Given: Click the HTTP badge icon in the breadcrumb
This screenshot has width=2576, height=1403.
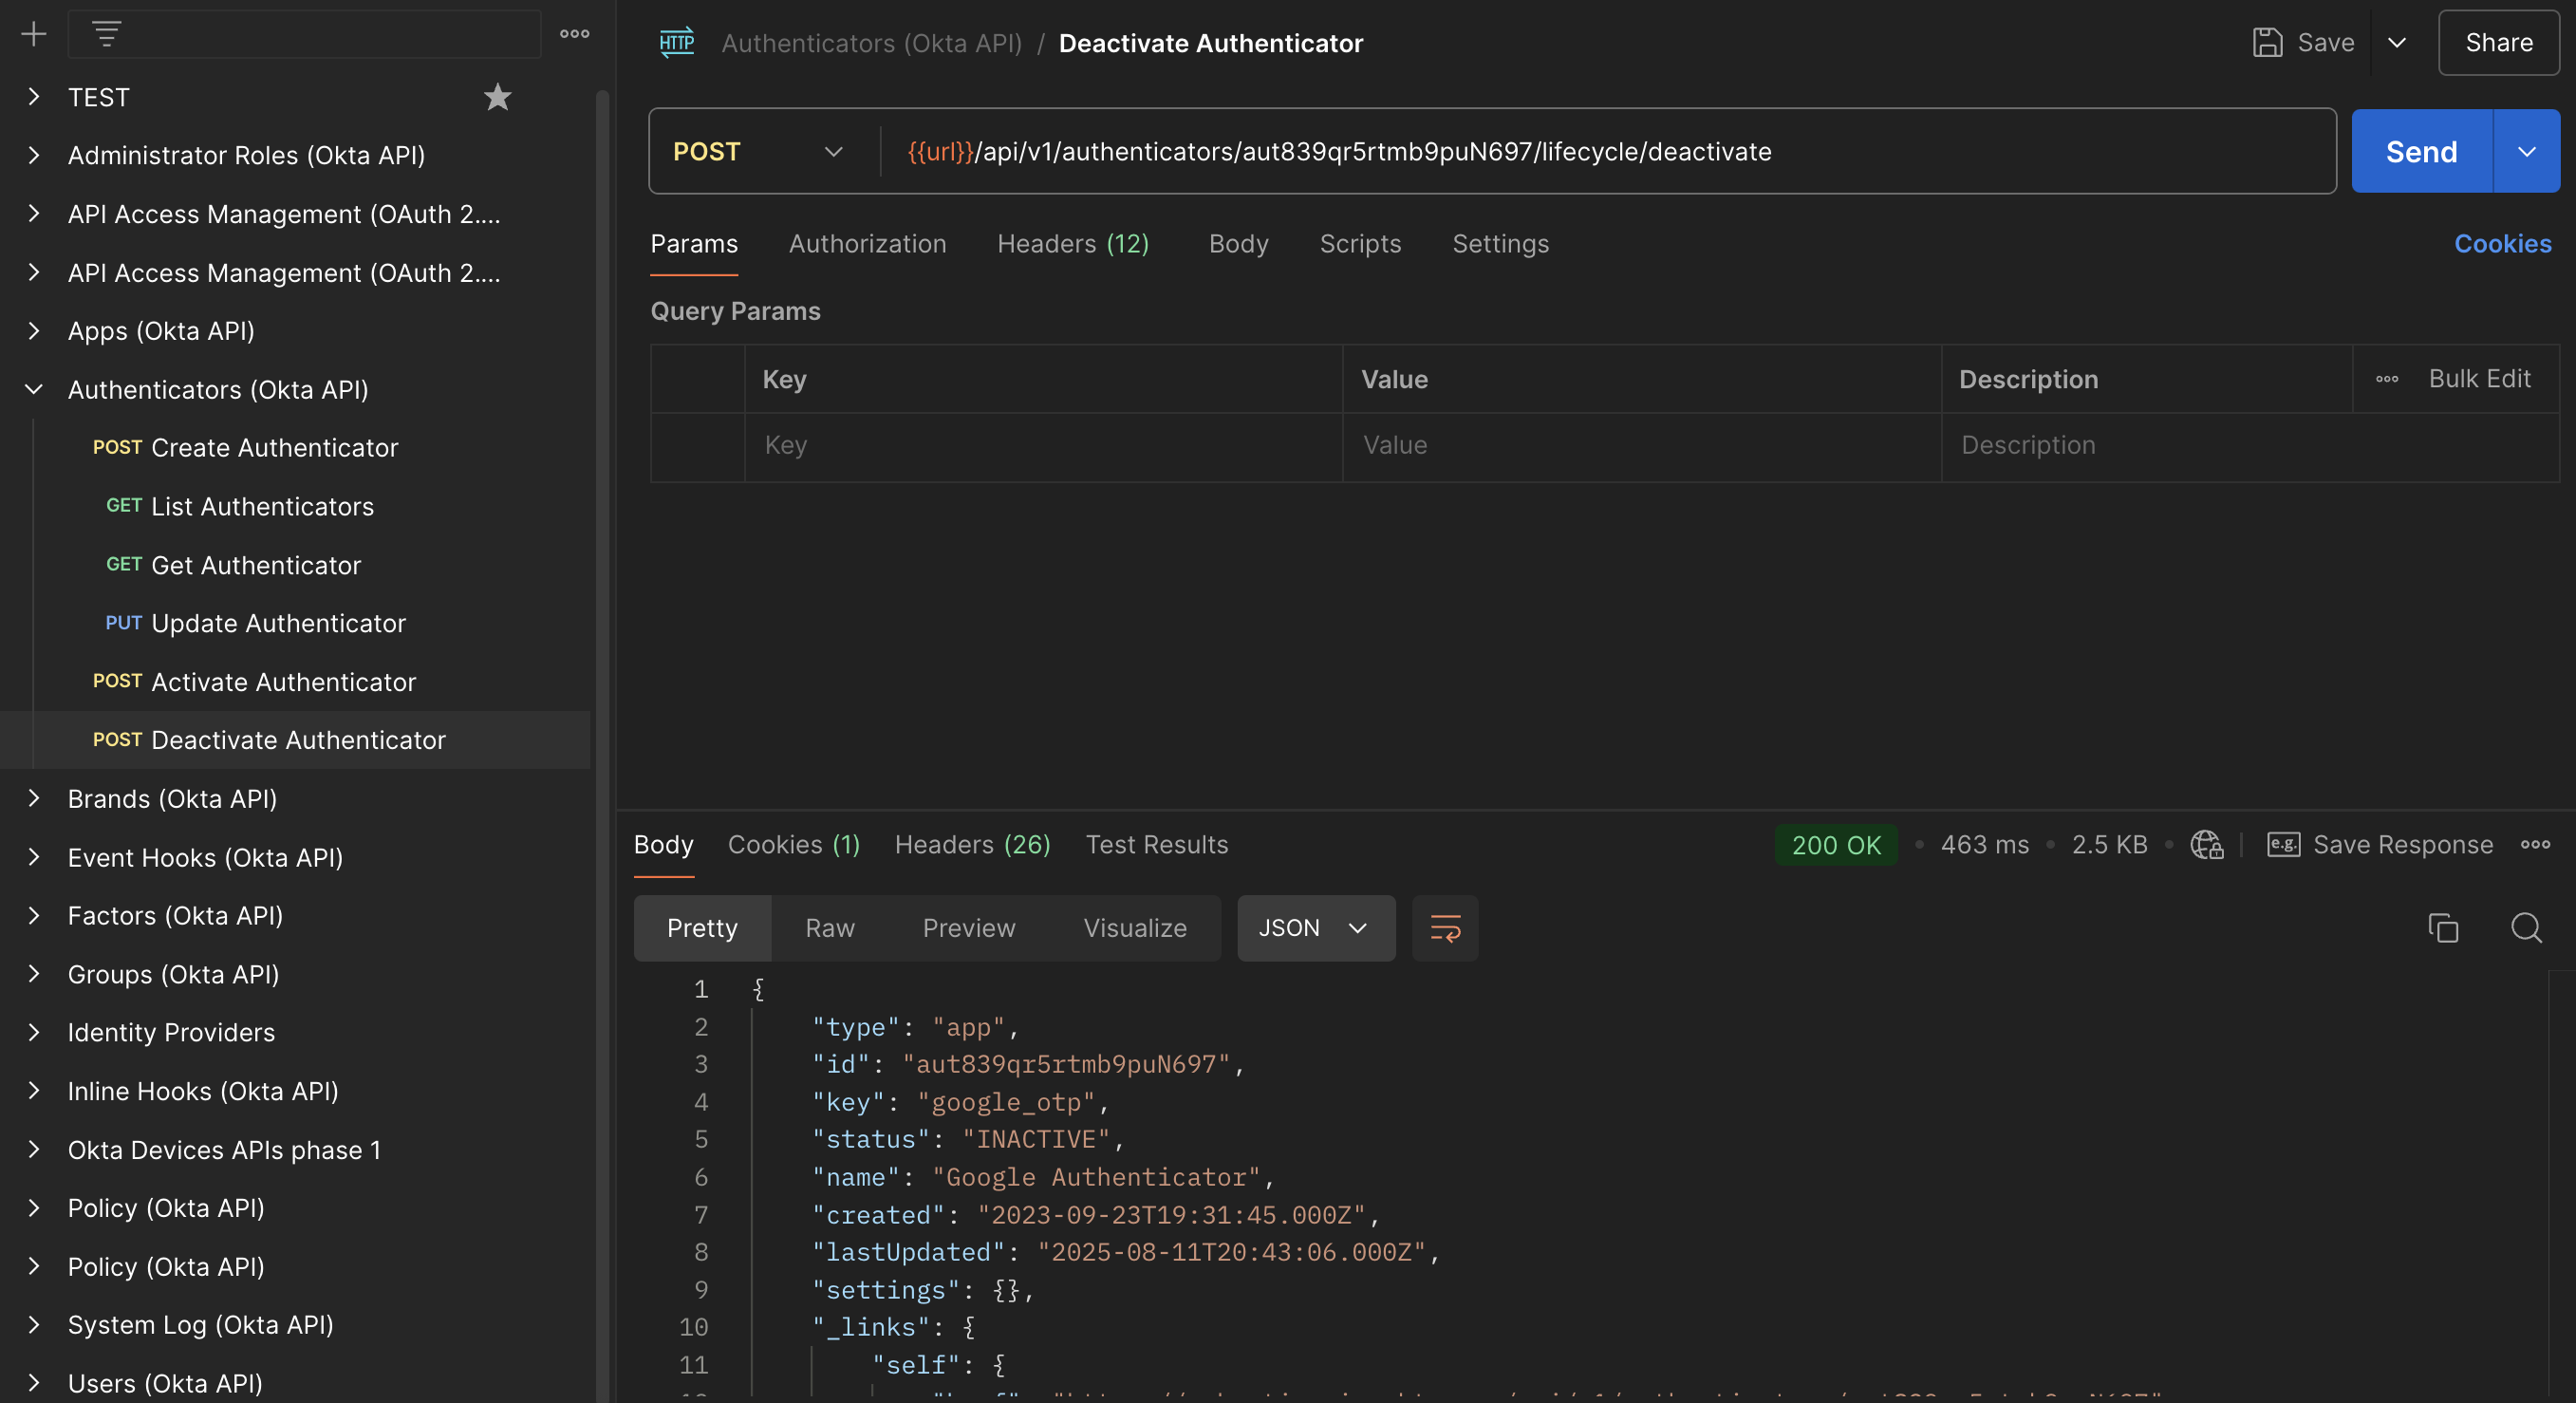Looking at the screenshot, I should [676, 42].
